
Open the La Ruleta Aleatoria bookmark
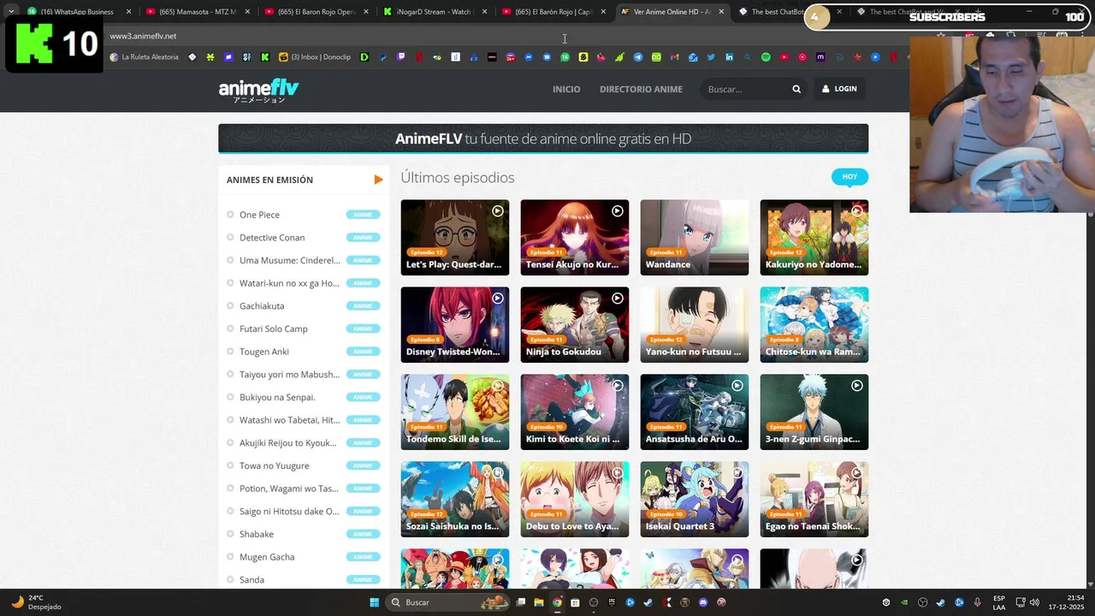pos(144,57)
